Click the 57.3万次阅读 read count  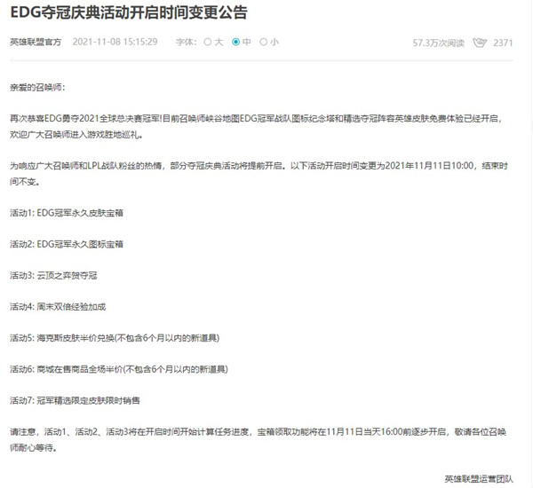[x=439, y=43]
